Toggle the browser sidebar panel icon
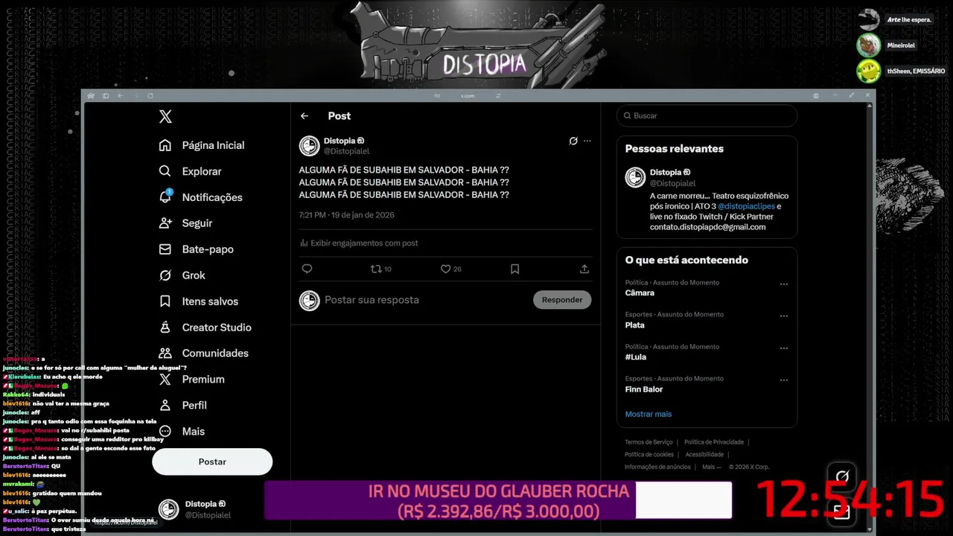Viewport: 953px width, 536px height. (106, 95)
